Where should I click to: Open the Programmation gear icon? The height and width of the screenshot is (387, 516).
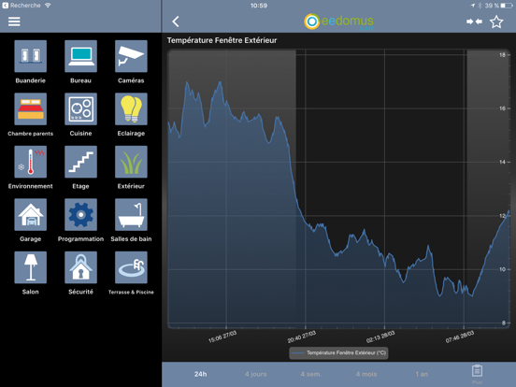(81, 215)
